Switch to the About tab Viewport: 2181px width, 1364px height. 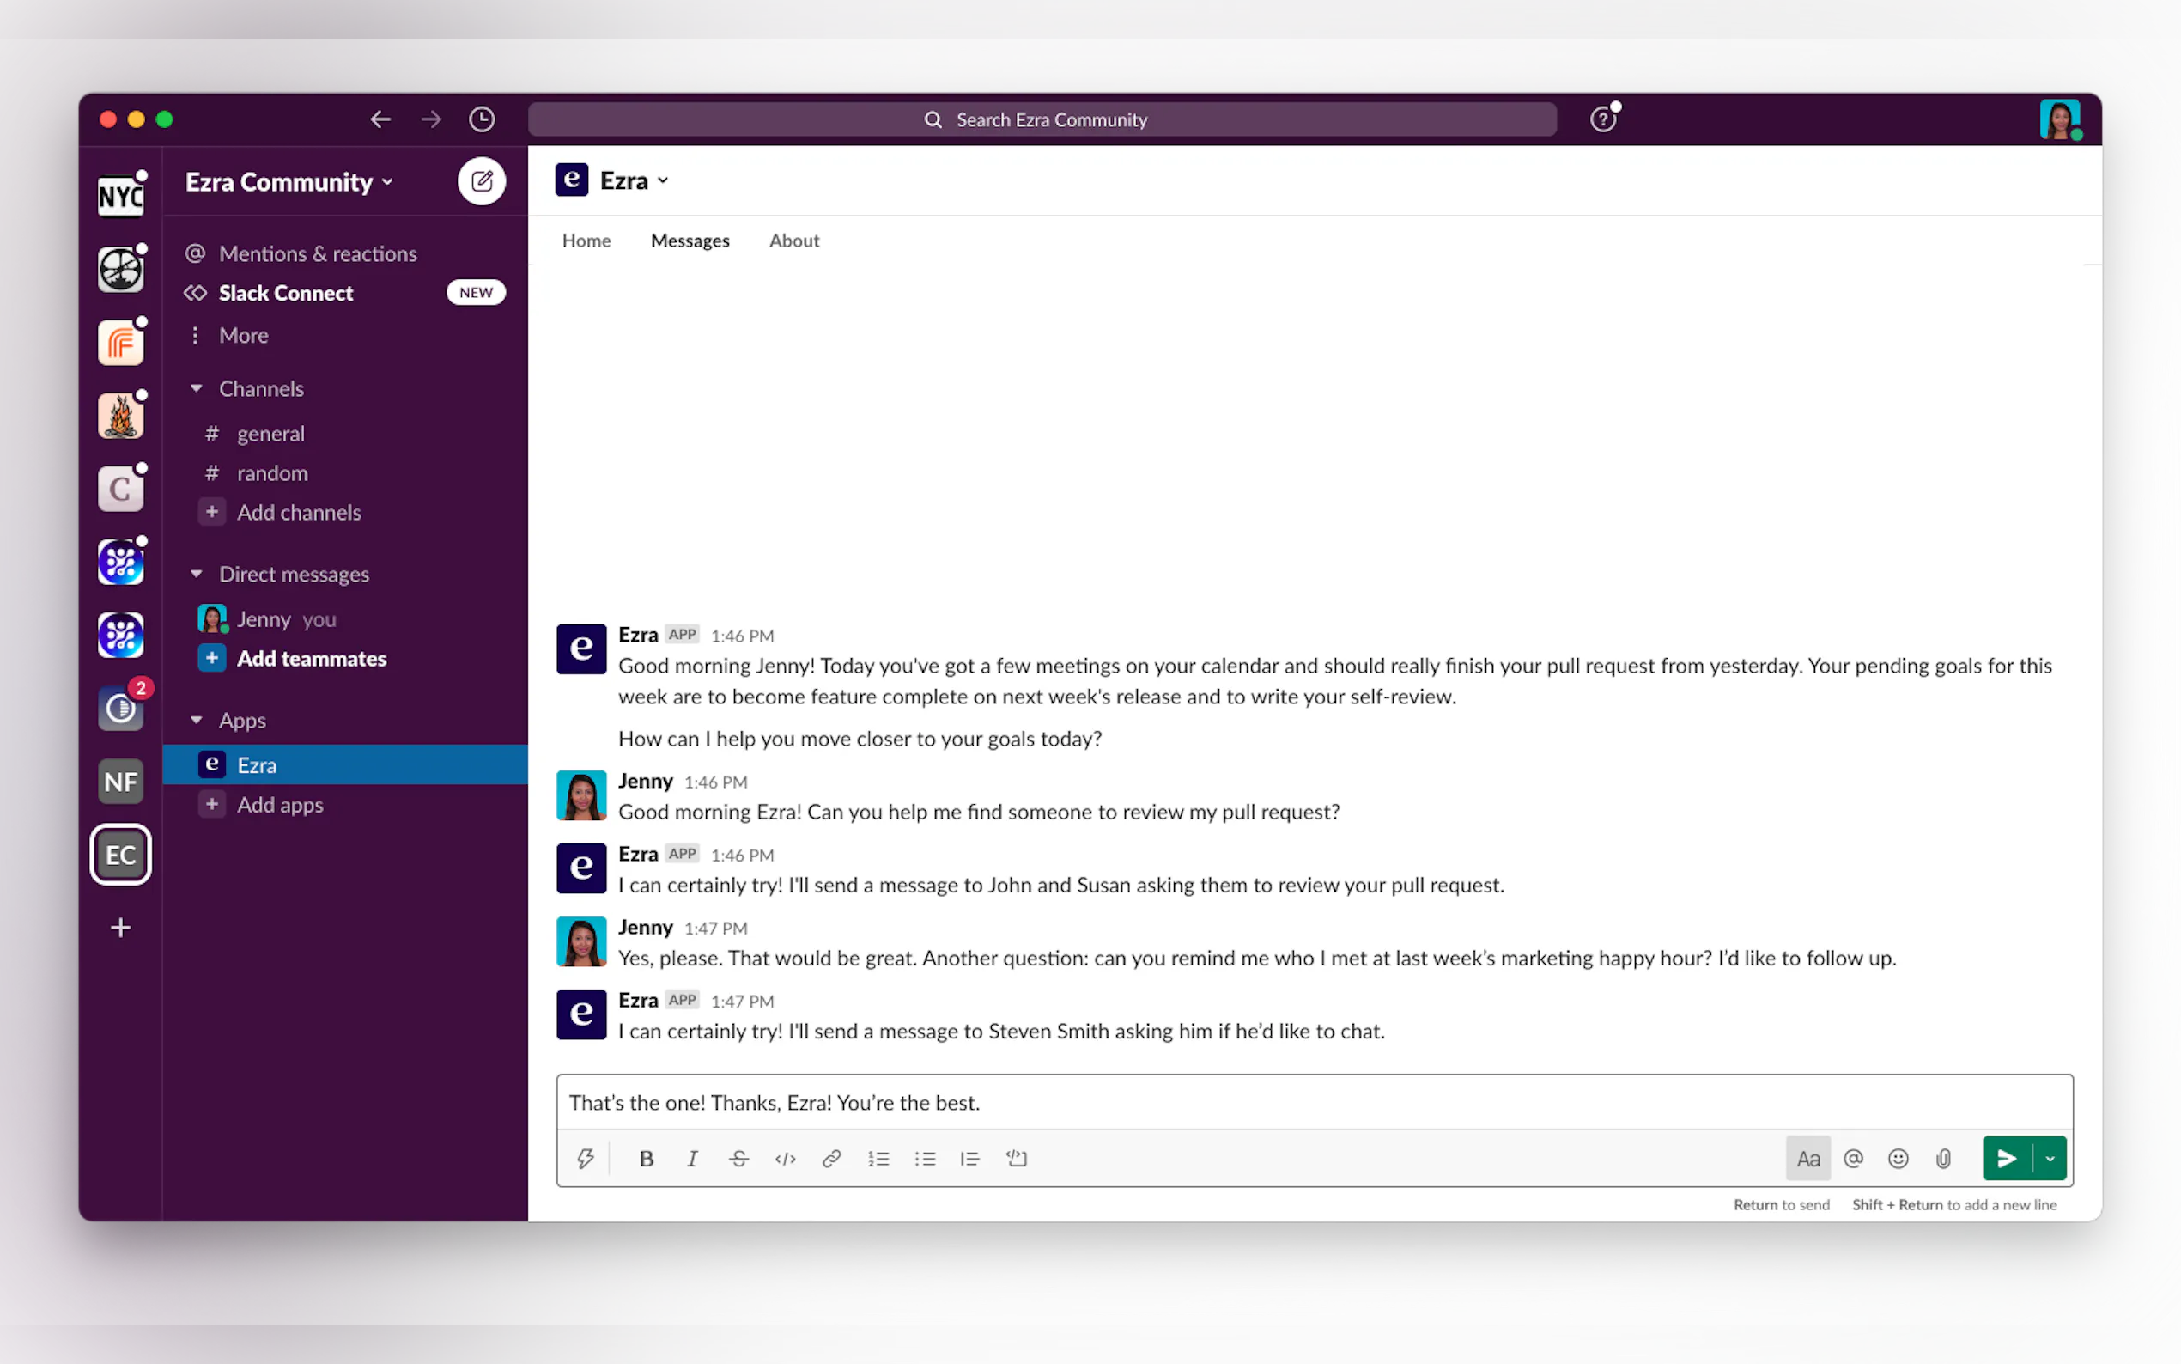tap(793, 241)
